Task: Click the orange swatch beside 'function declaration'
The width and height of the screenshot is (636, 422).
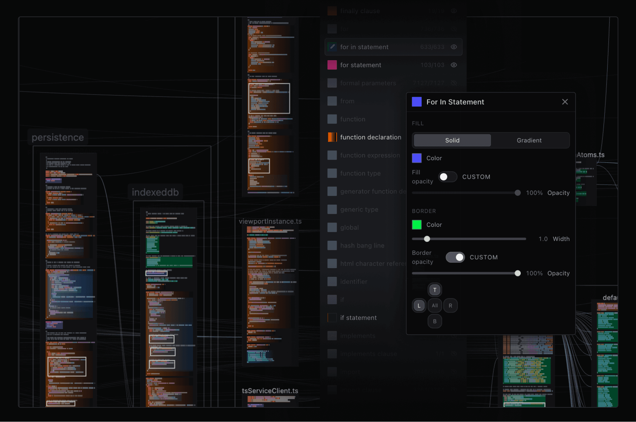Action: (x=332, y=137)
